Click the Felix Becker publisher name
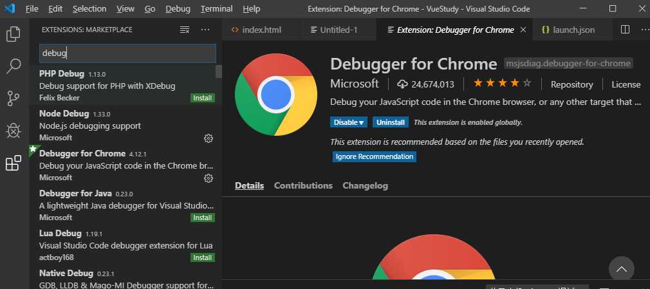Screen dimensions: 650x289 [x=59, y=98]
